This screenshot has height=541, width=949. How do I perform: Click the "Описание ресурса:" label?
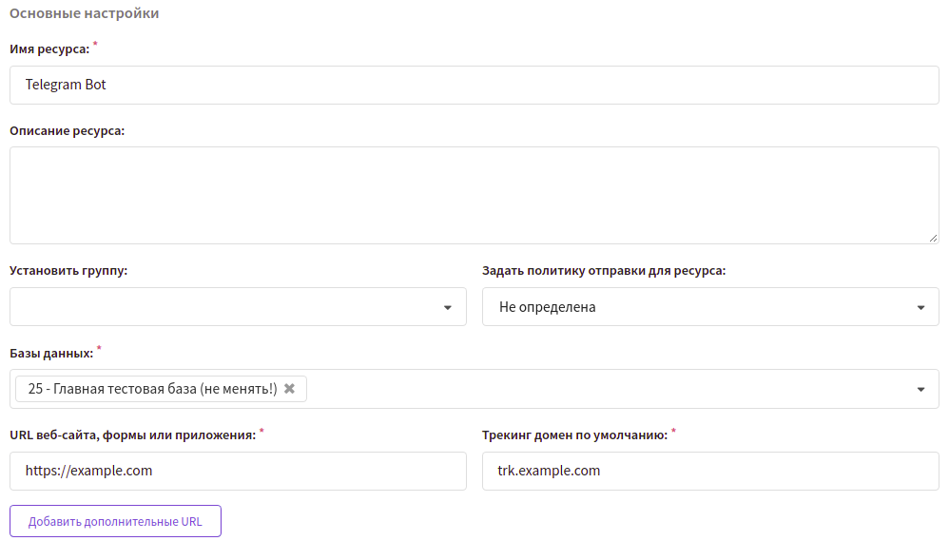[x=68, y=130]
